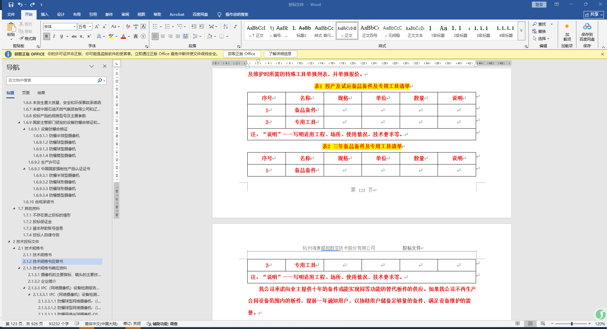Expand the styles gallery
This screenshot has width=607, height=329.
point(522,31)
